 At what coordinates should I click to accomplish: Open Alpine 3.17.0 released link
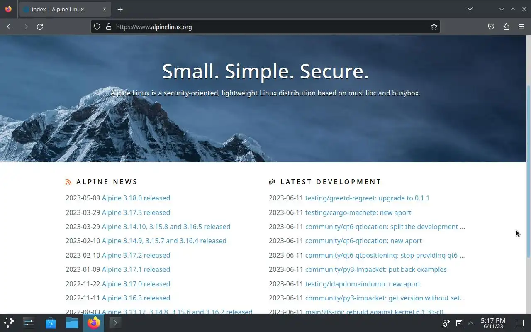click(136, 284)
